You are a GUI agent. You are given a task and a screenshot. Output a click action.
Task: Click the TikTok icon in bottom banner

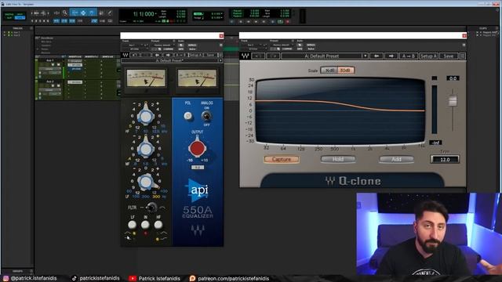pos(75,279)
